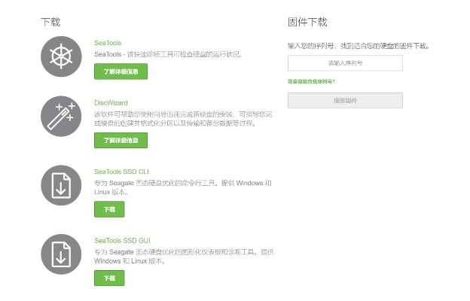The height and width of the screenshot is (301, 470).
Task: Click the SeaTools description text
Action: (x=167, y=54)
